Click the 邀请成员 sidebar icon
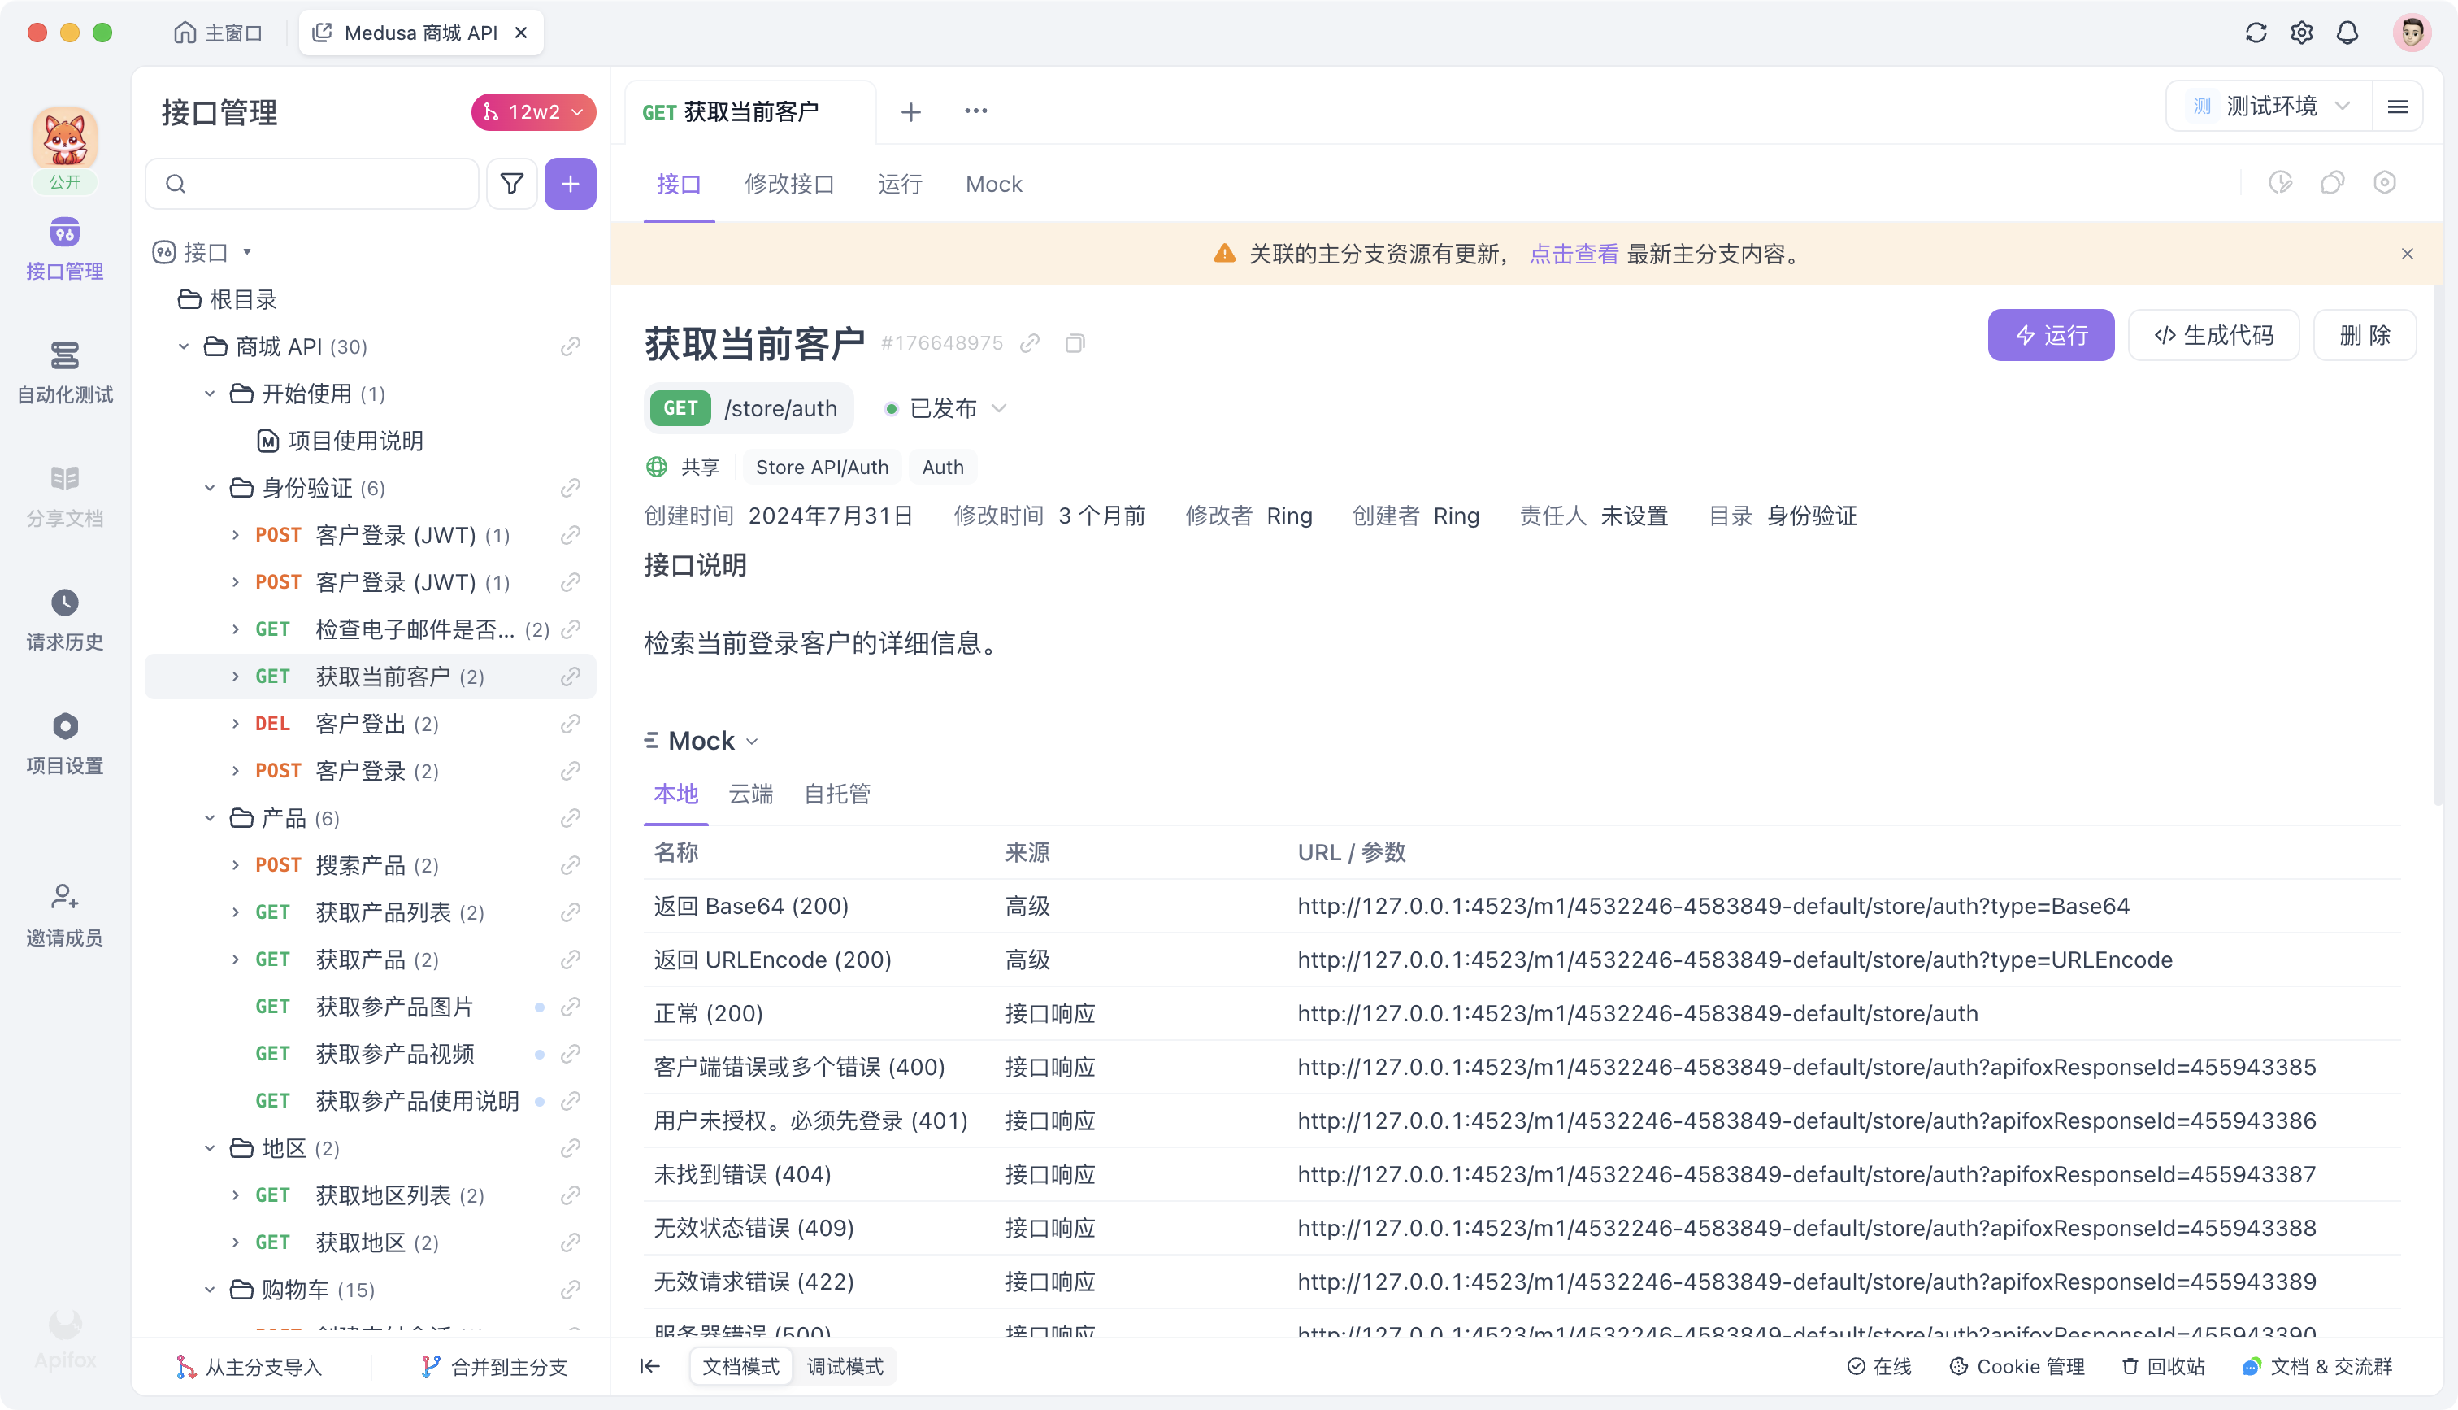The height and width of the screenshot is (1410, 2458). [x=64, y=912]
